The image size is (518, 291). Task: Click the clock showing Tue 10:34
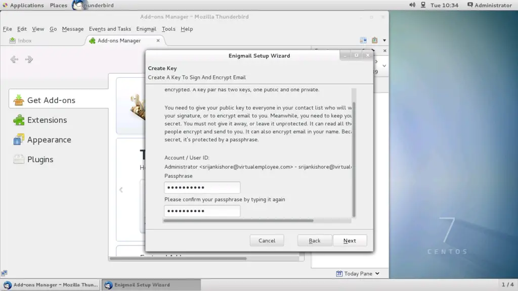(x=444, y=5)
